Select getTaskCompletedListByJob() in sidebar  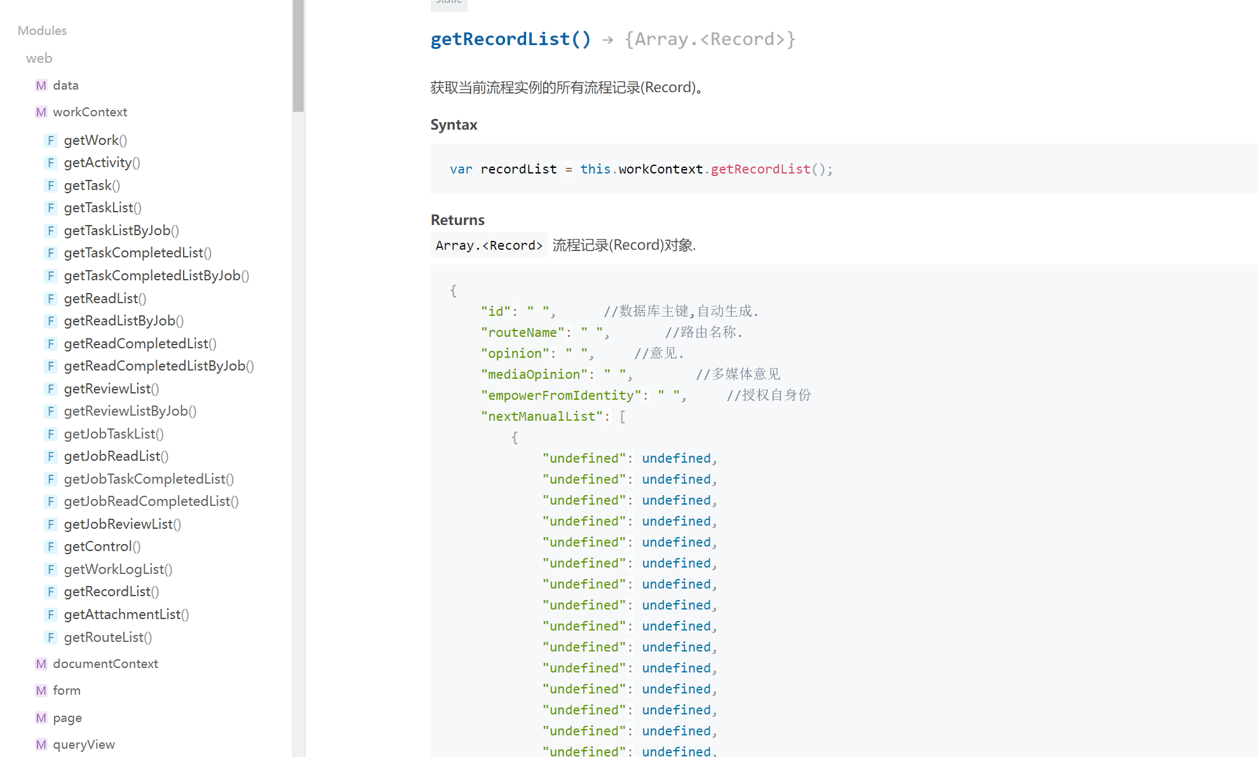click(x=156, y=276)
